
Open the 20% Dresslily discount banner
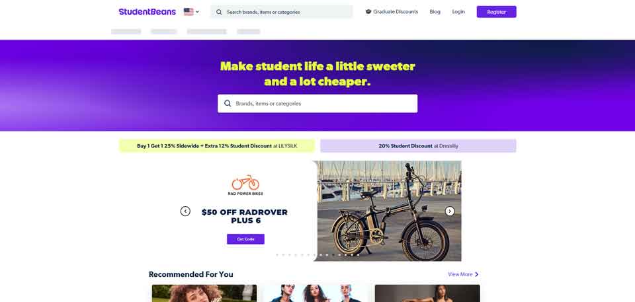(418, 146)
